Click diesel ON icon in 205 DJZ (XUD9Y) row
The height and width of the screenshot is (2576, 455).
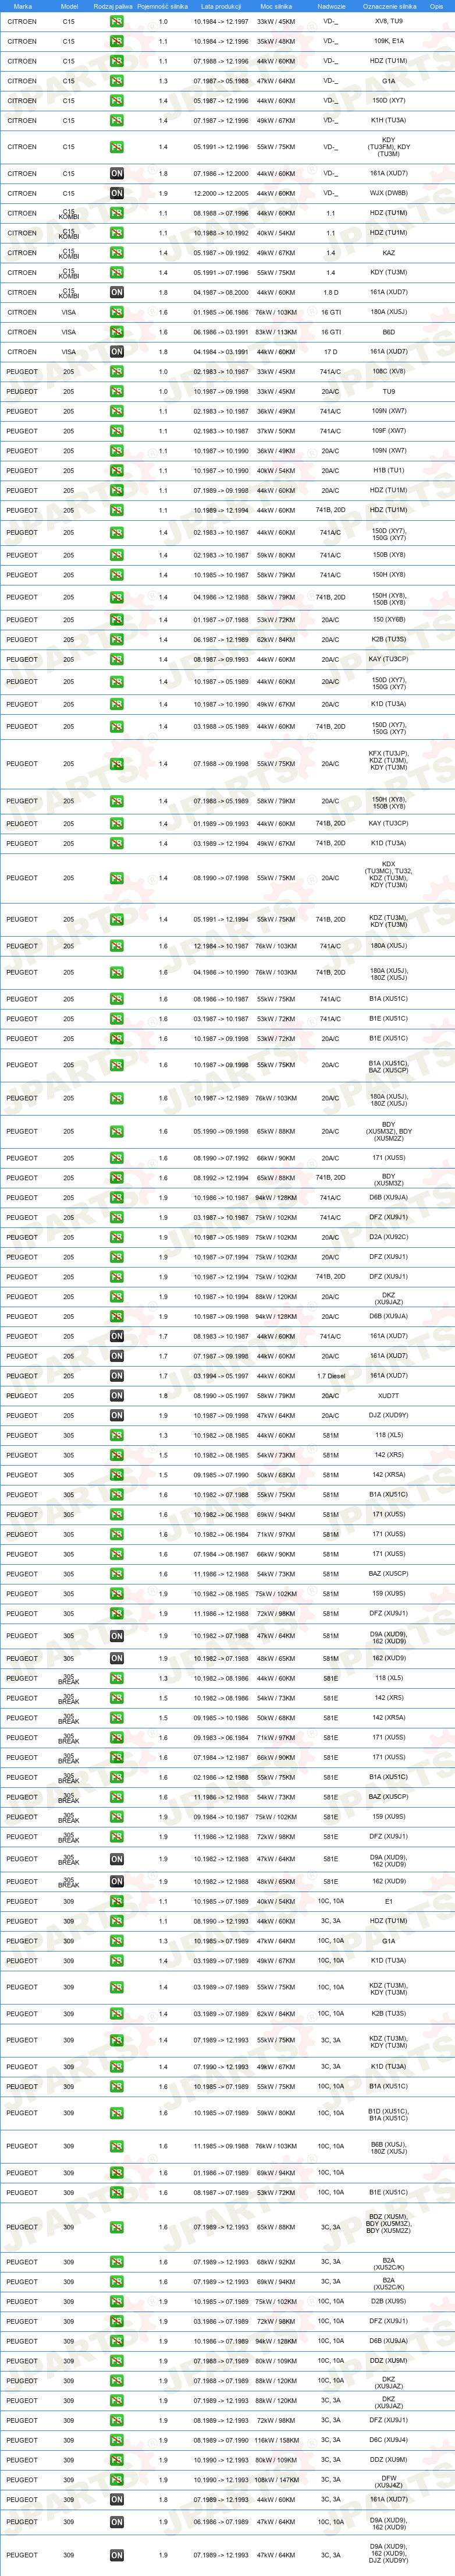(117, 1416)
